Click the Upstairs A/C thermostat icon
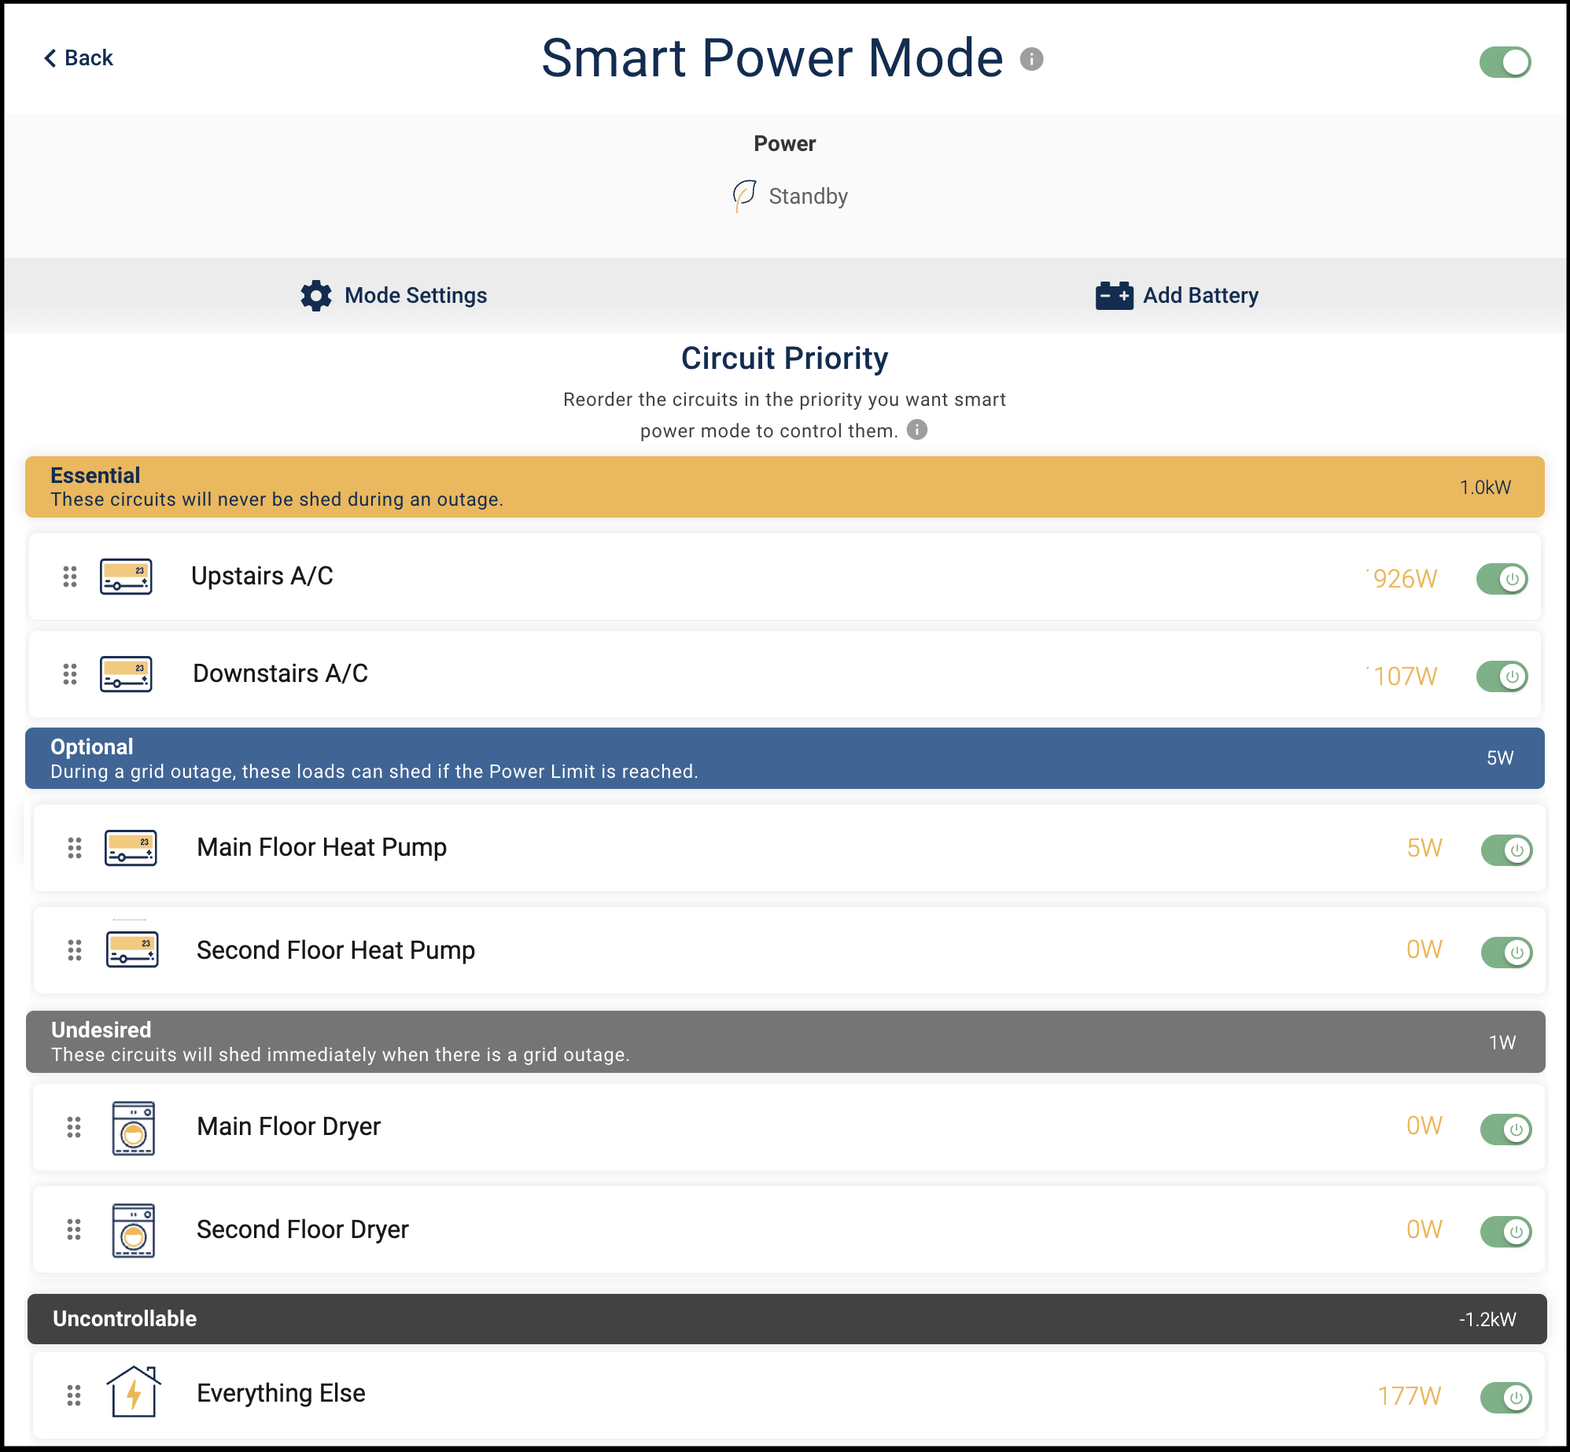 point(126,577)
